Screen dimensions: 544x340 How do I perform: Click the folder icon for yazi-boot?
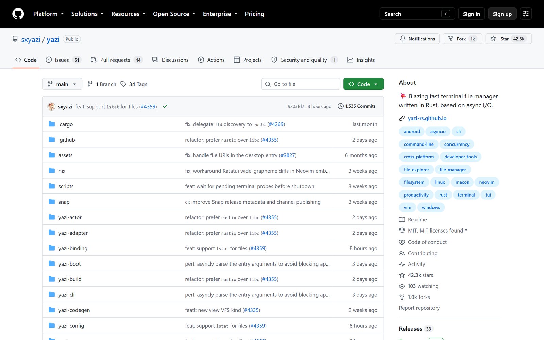click(x=52, y=263)
